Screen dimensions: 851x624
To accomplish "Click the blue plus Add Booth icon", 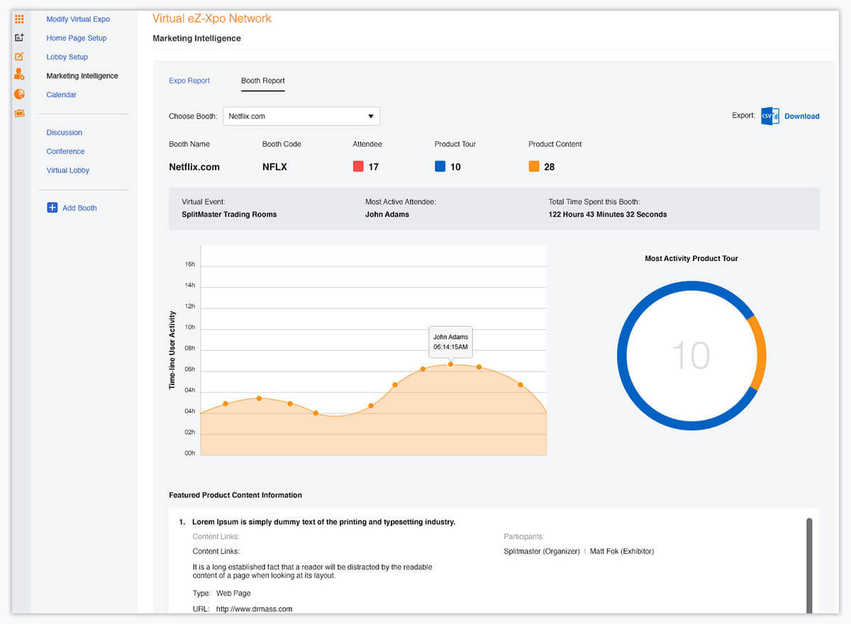I will tap(52, 208).
